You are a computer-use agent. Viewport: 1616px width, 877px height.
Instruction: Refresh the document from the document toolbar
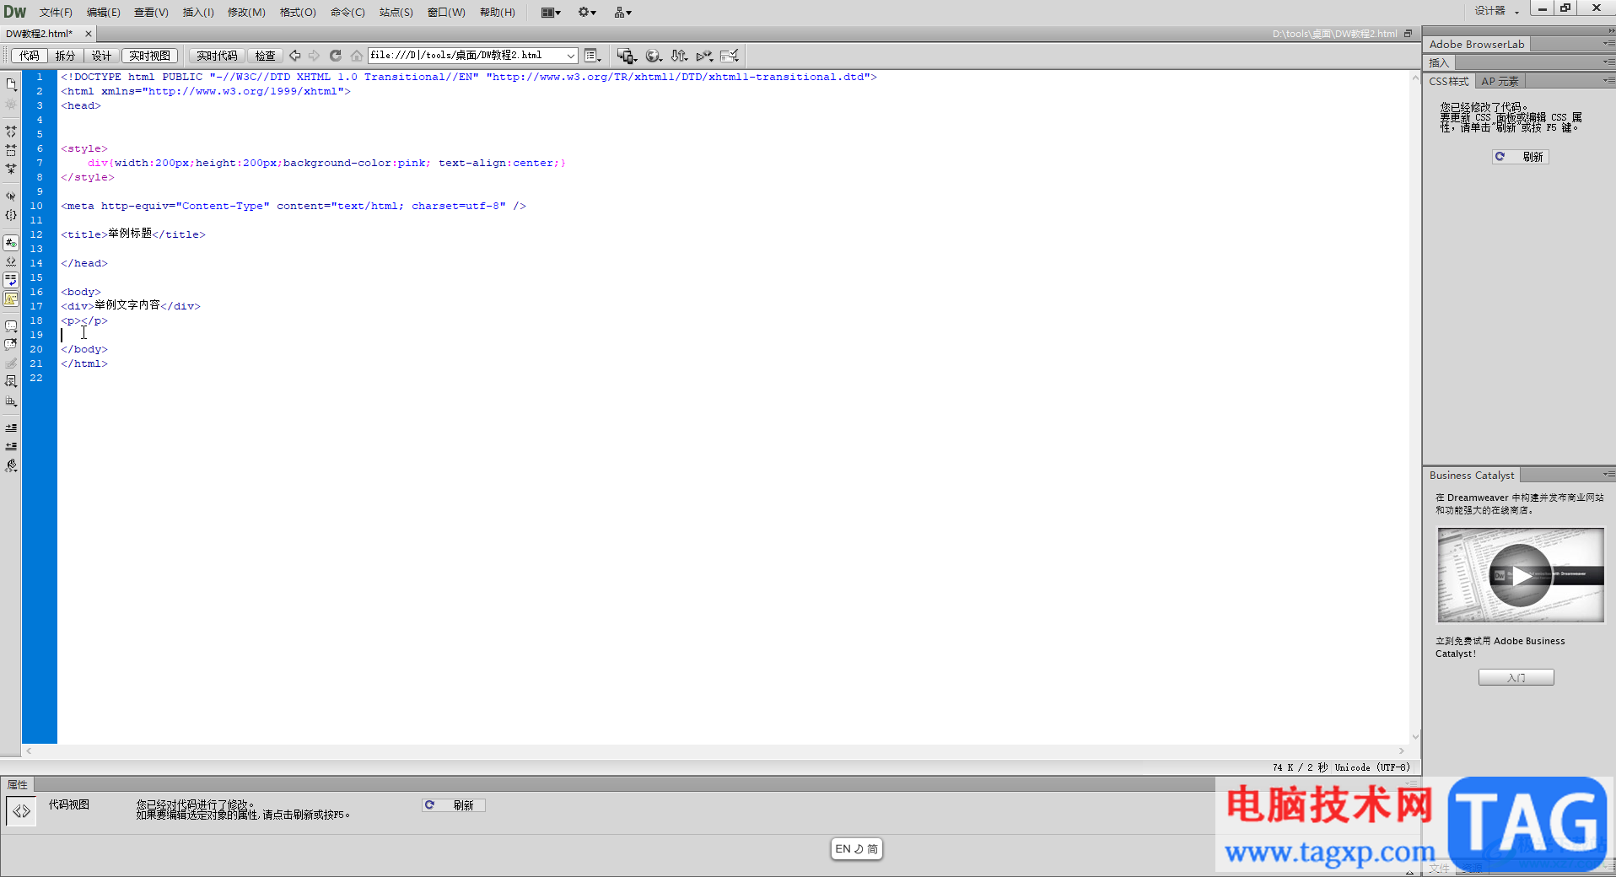[336, 56]
